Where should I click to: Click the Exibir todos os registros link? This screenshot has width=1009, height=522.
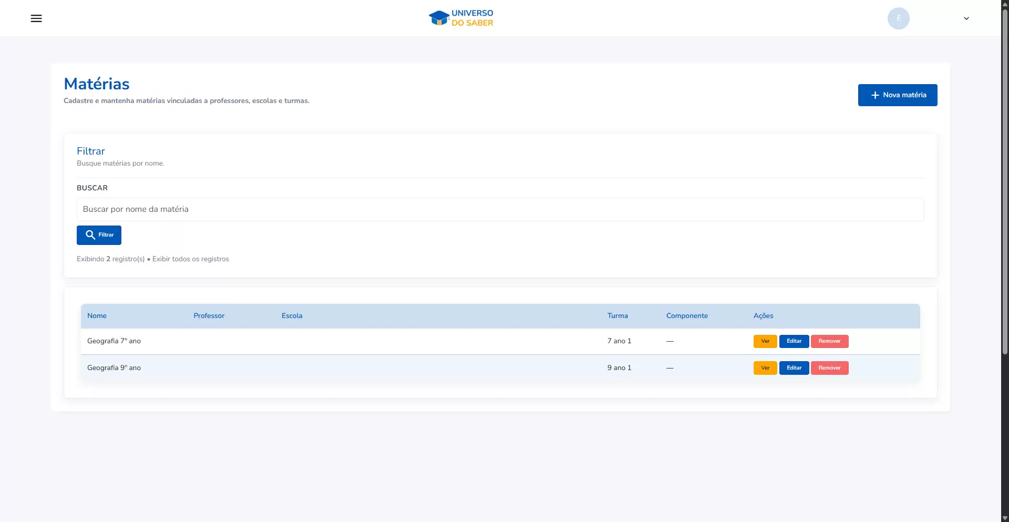[x=190, y=259]
